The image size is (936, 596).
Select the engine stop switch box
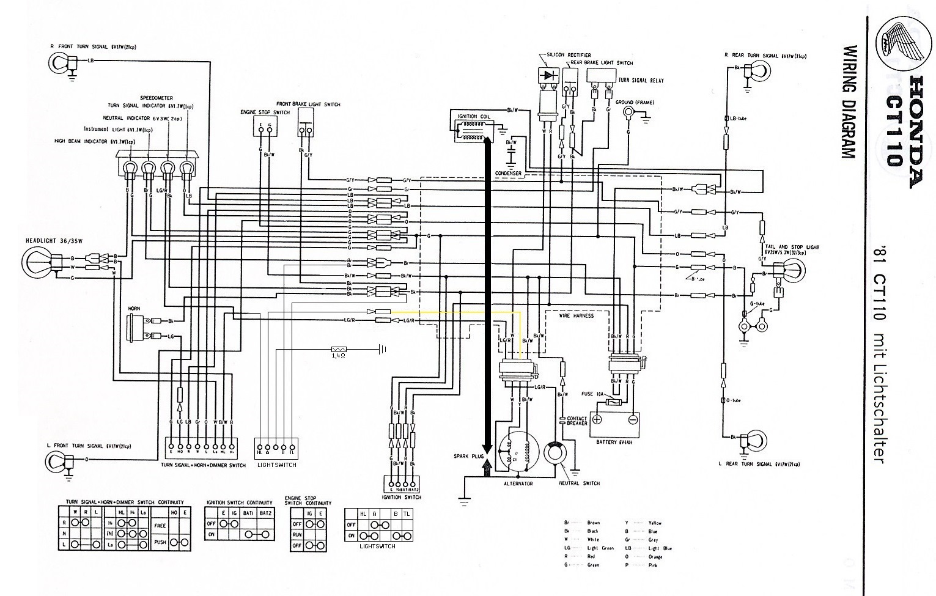click(x=265, y=127)
